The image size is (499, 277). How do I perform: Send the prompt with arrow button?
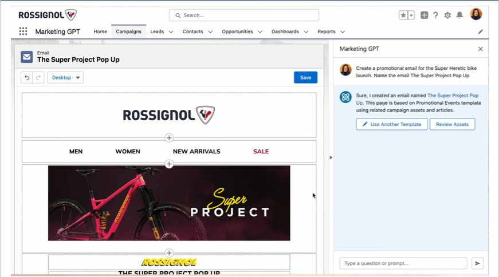click(x=477, y=263)
